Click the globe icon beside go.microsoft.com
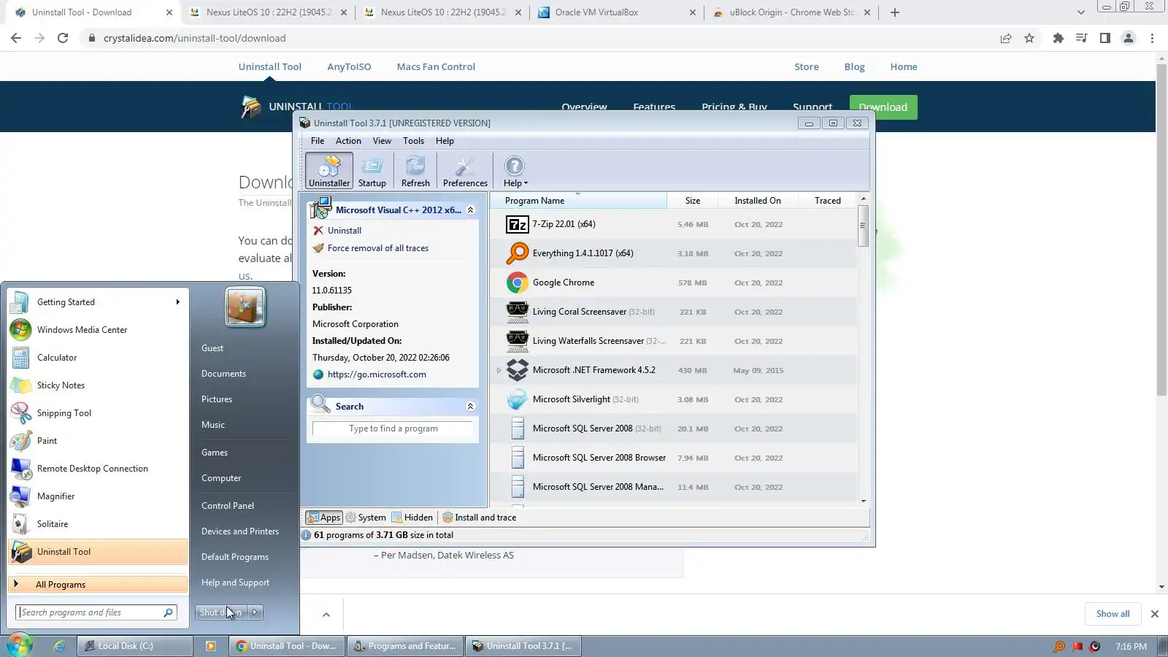This screenshot has width=1168, height=657. pyautogui.click(x=318, y=374)
